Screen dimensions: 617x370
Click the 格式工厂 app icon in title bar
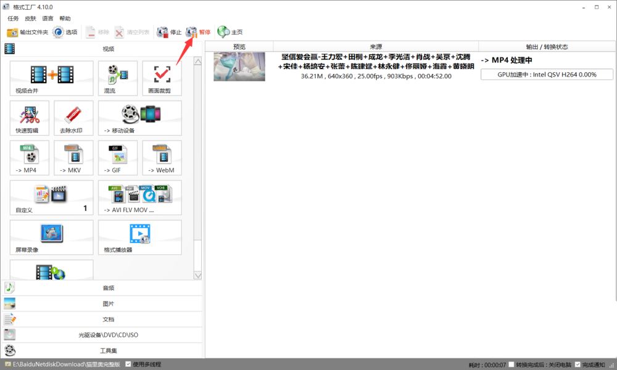6,7
